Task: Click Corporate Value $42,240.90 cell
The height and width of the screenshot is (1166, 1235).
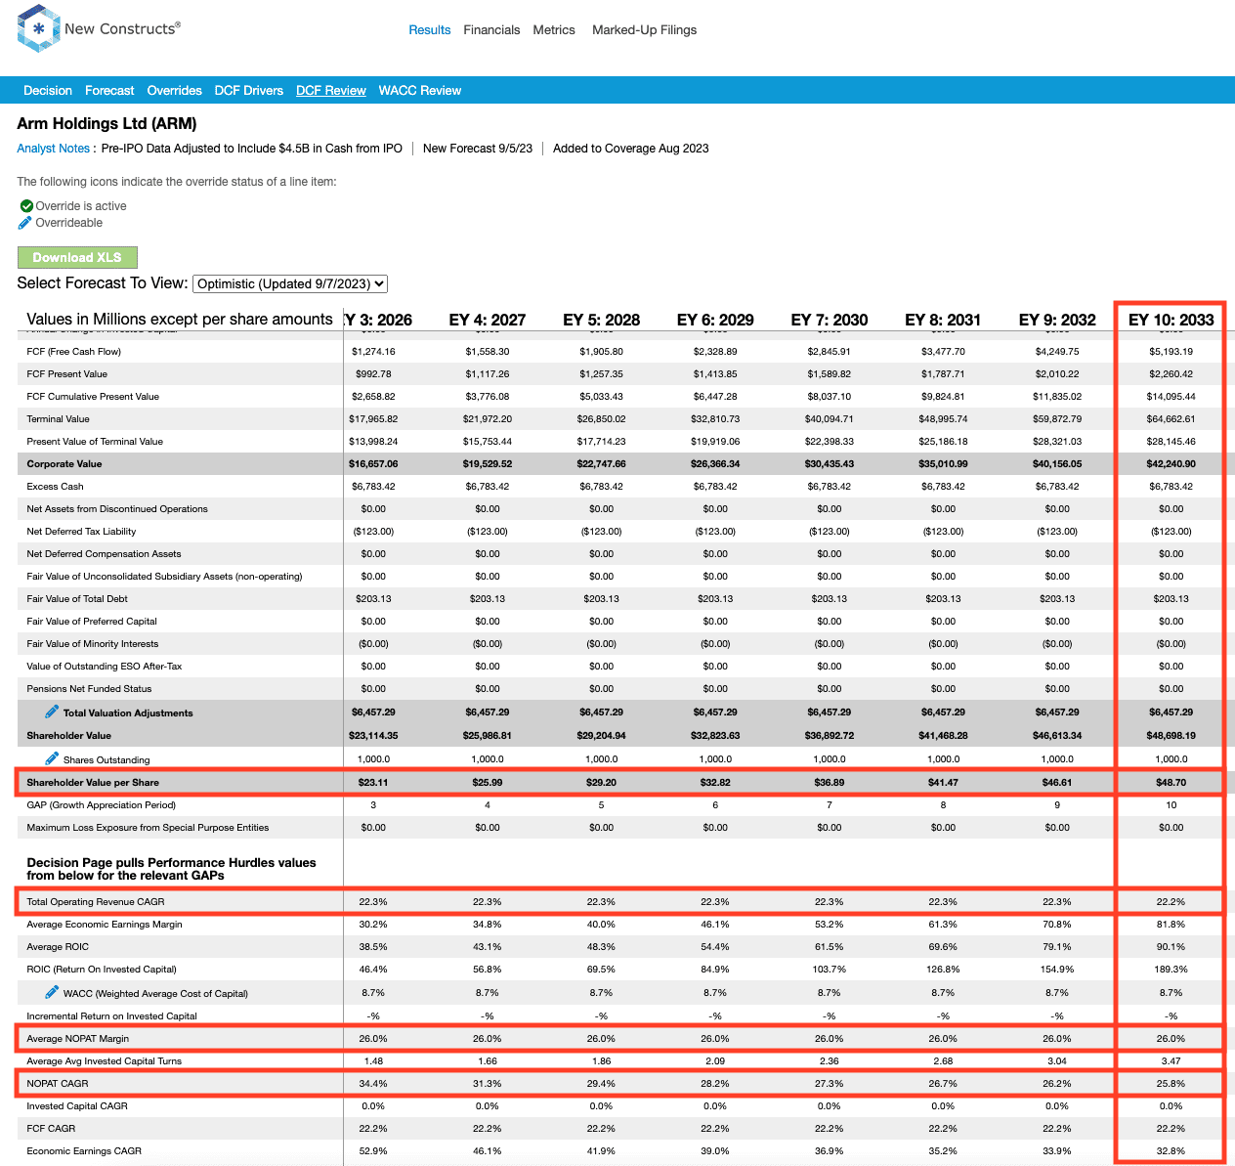Action: (1171, 463)
